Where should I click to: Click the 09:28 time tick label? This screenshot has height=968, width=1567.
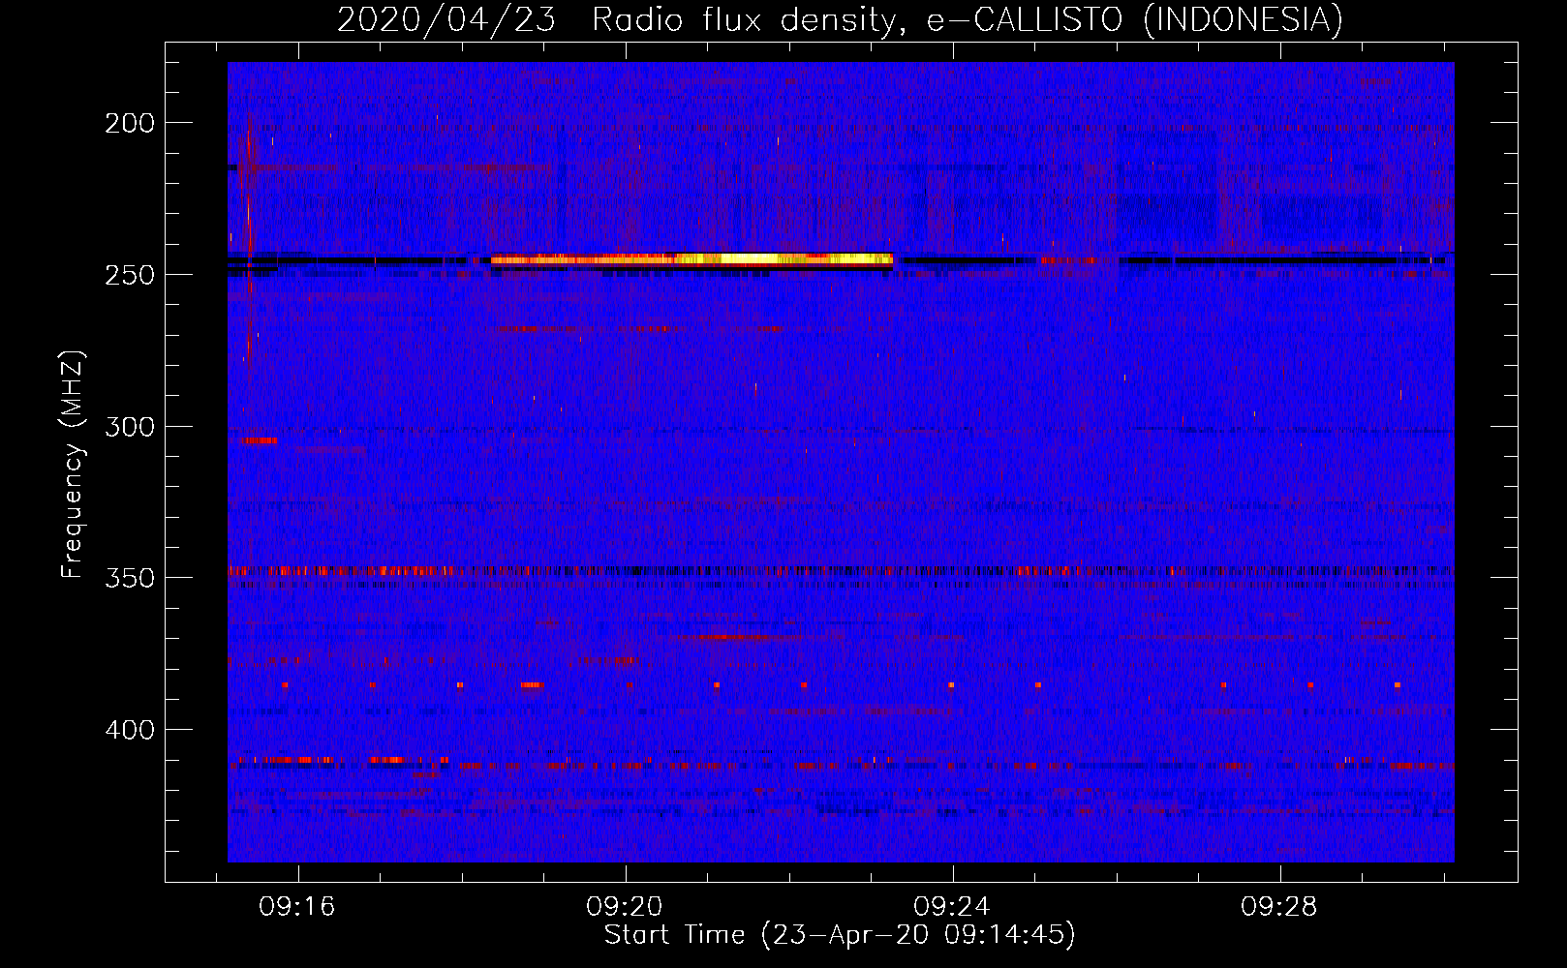tap(1279, 907)
